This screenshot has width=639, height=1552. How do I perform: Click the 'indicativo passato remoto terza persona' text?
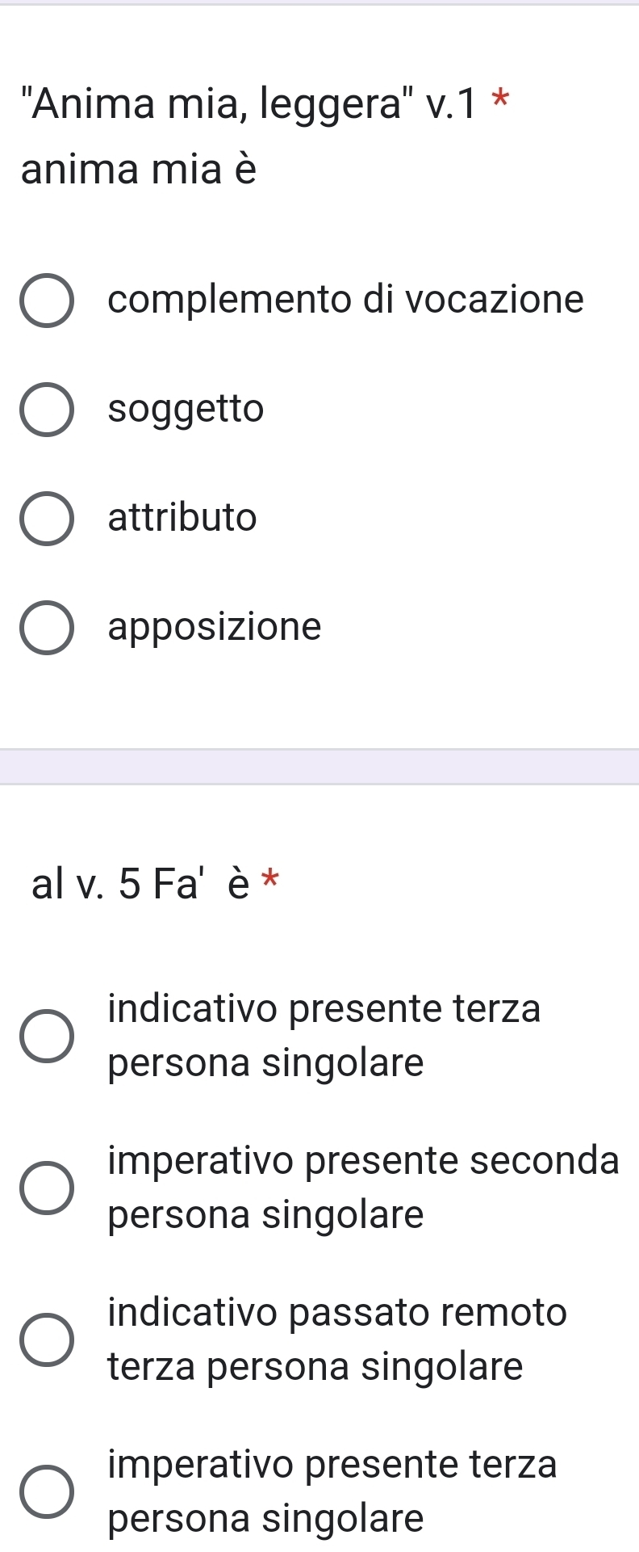tap(337, 1340)
